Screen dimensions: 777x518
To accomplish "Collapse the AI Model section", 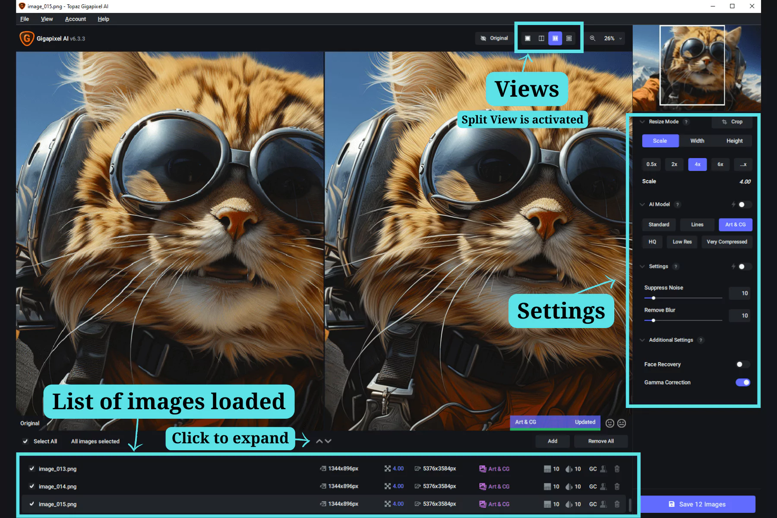I will pyautogui.click(x=642, y=205).
